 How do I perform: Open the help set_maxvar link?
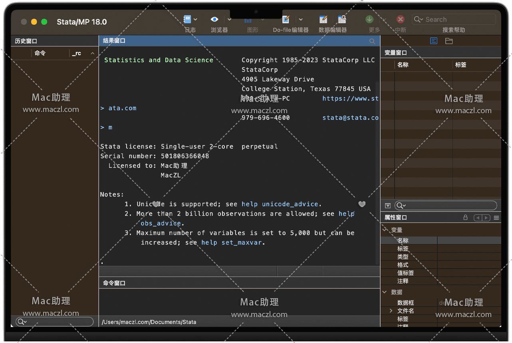(232, 242)
